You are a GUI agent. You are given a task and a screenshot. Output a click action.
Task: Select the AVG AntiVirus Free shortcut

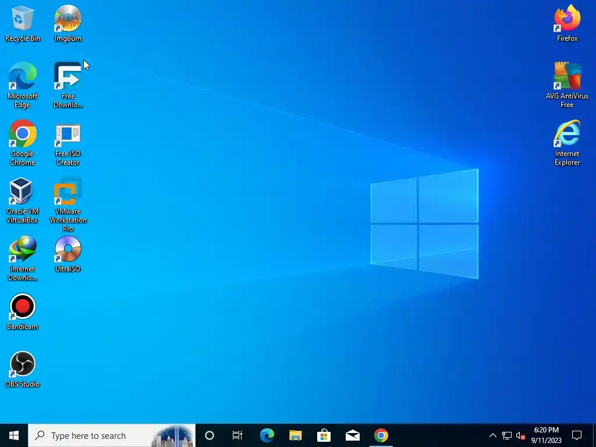click(567, 85)
